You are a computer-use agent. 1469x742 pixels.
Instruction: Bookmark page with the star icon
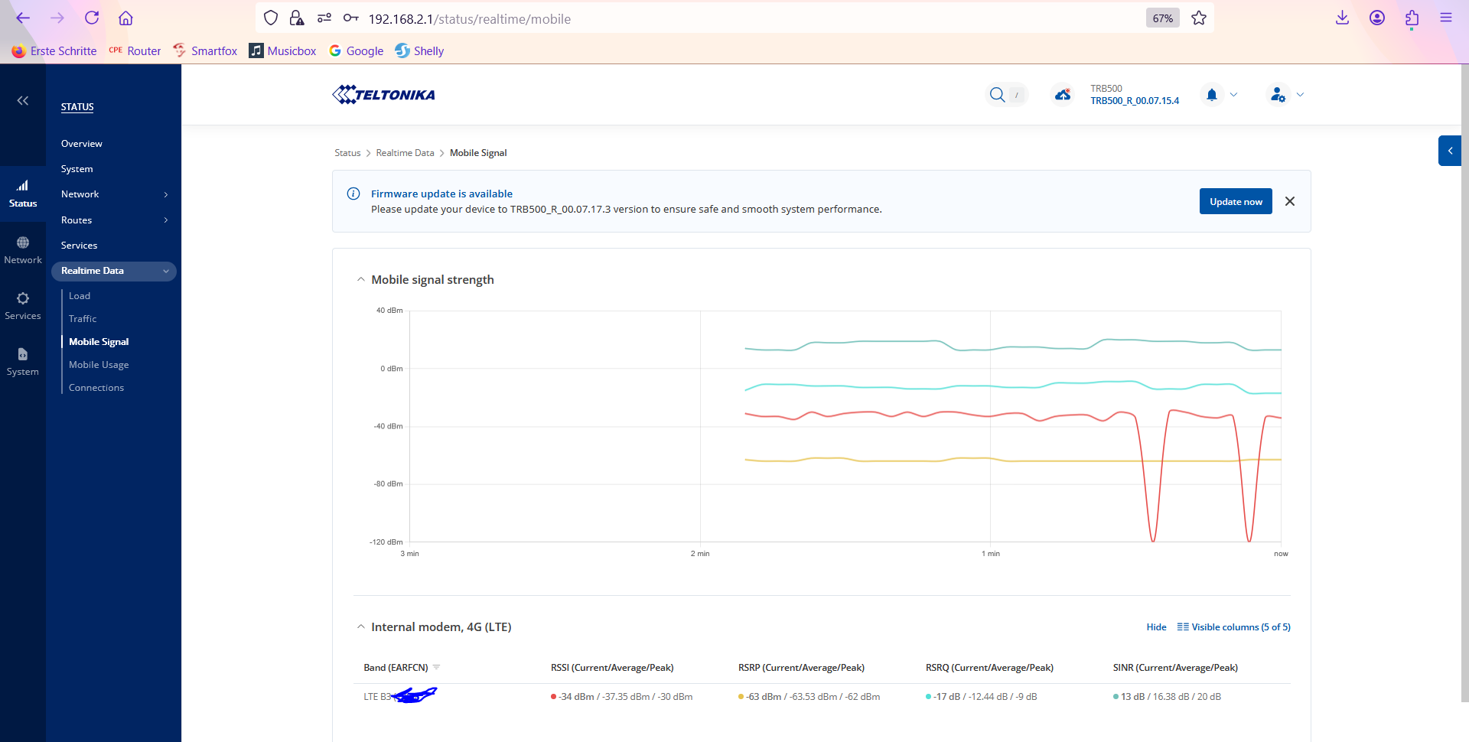pos(1199,18)
